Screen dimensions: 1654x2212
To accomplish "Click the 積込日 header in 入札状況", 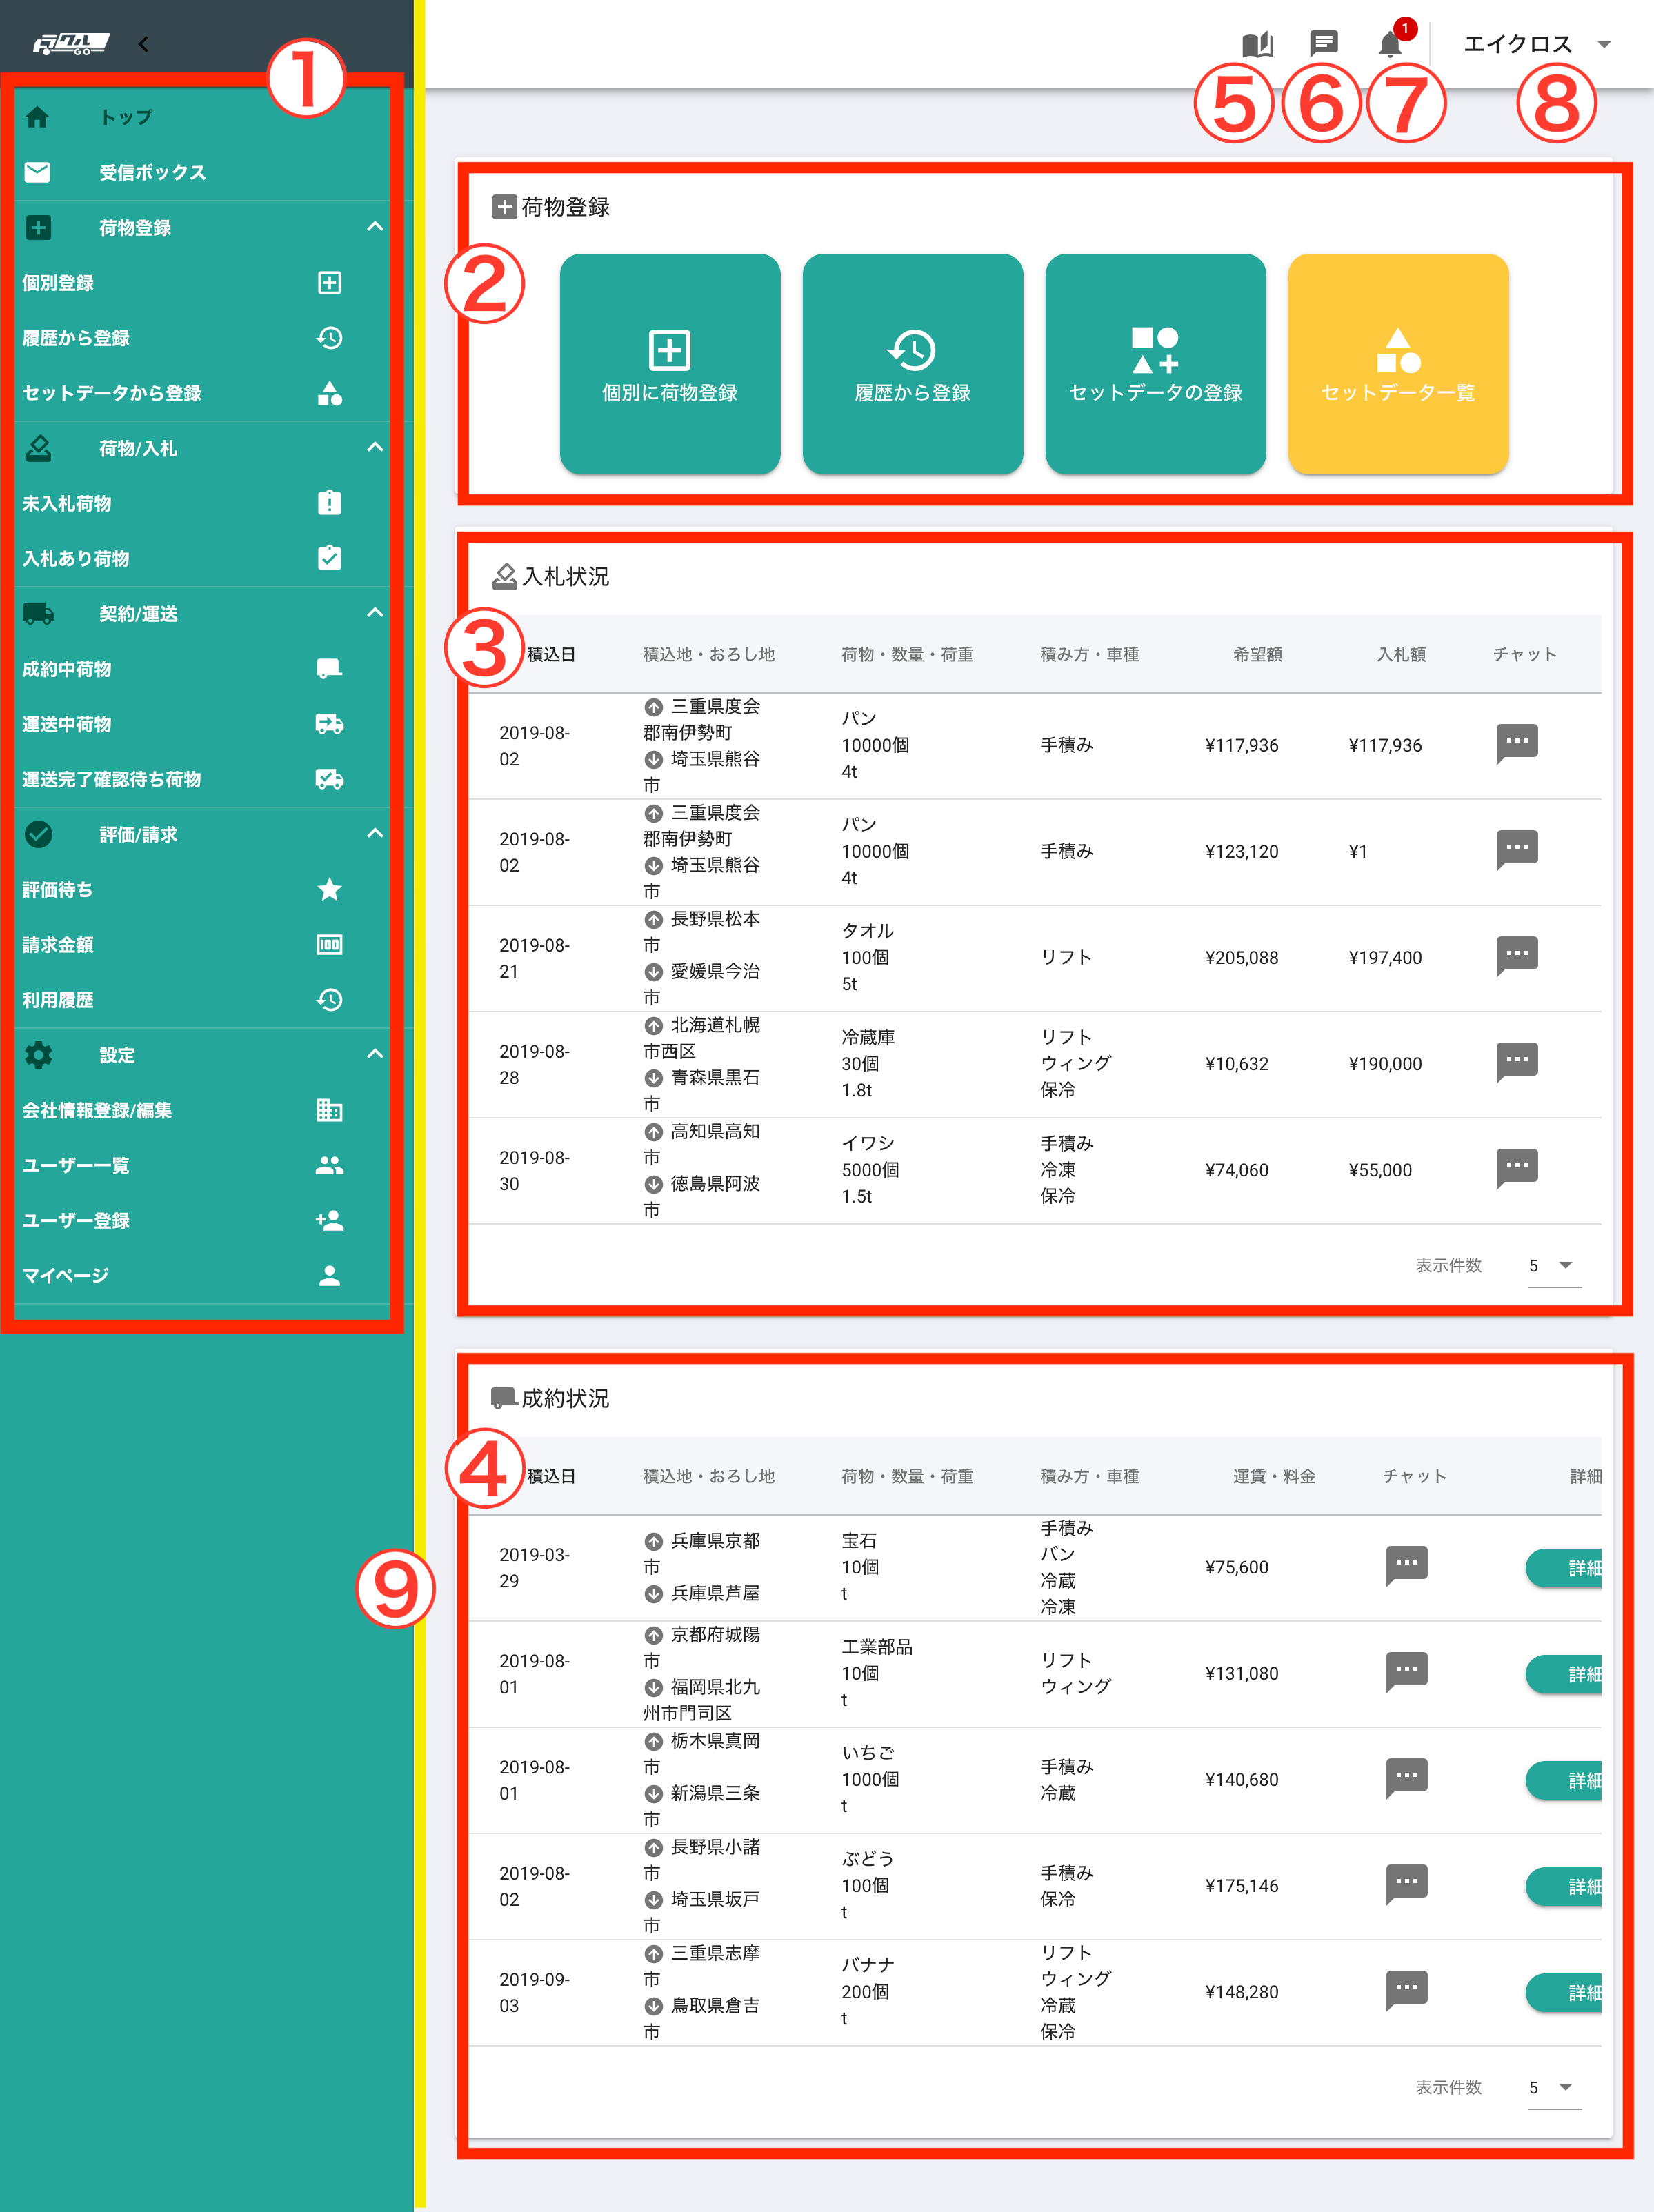I will coord(551,654).
